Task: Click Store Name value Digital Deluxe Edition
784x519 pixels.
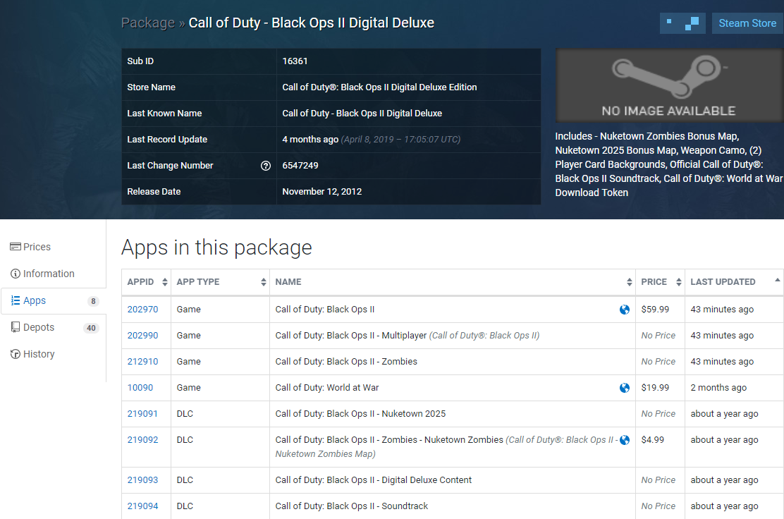Action: (379, 87)
